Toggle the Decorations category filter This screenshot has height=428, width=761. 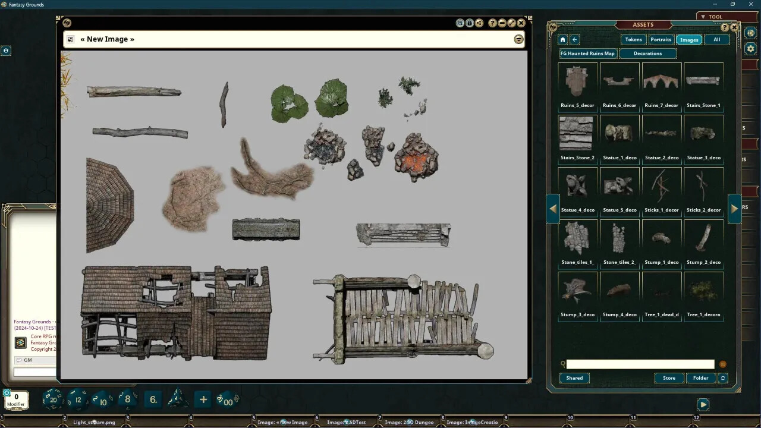pos(648,53)
